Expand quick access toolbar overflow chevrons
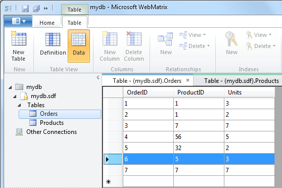Image resolution: width=282 pixels, height=188 pixels. [46, 8]
